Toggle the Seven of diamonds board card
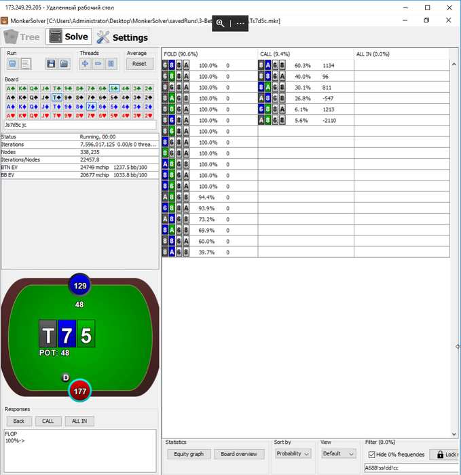Image resolution: width=461 pixels, height=475 pixels. pyautogui.click(x=91, y=107)
